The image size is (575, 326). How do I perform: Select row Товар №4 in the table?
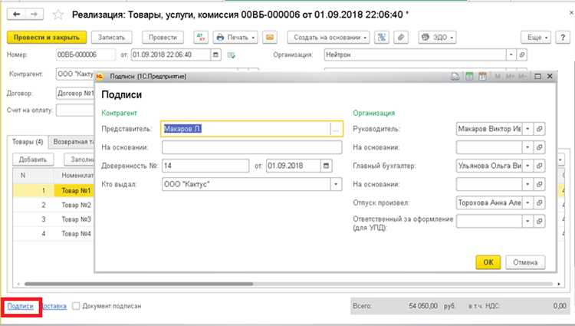tap(53, 234)
